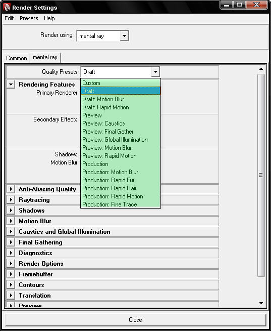The image size is (271, 331).
Task: Switch to the Common tab
Action: 17,58
